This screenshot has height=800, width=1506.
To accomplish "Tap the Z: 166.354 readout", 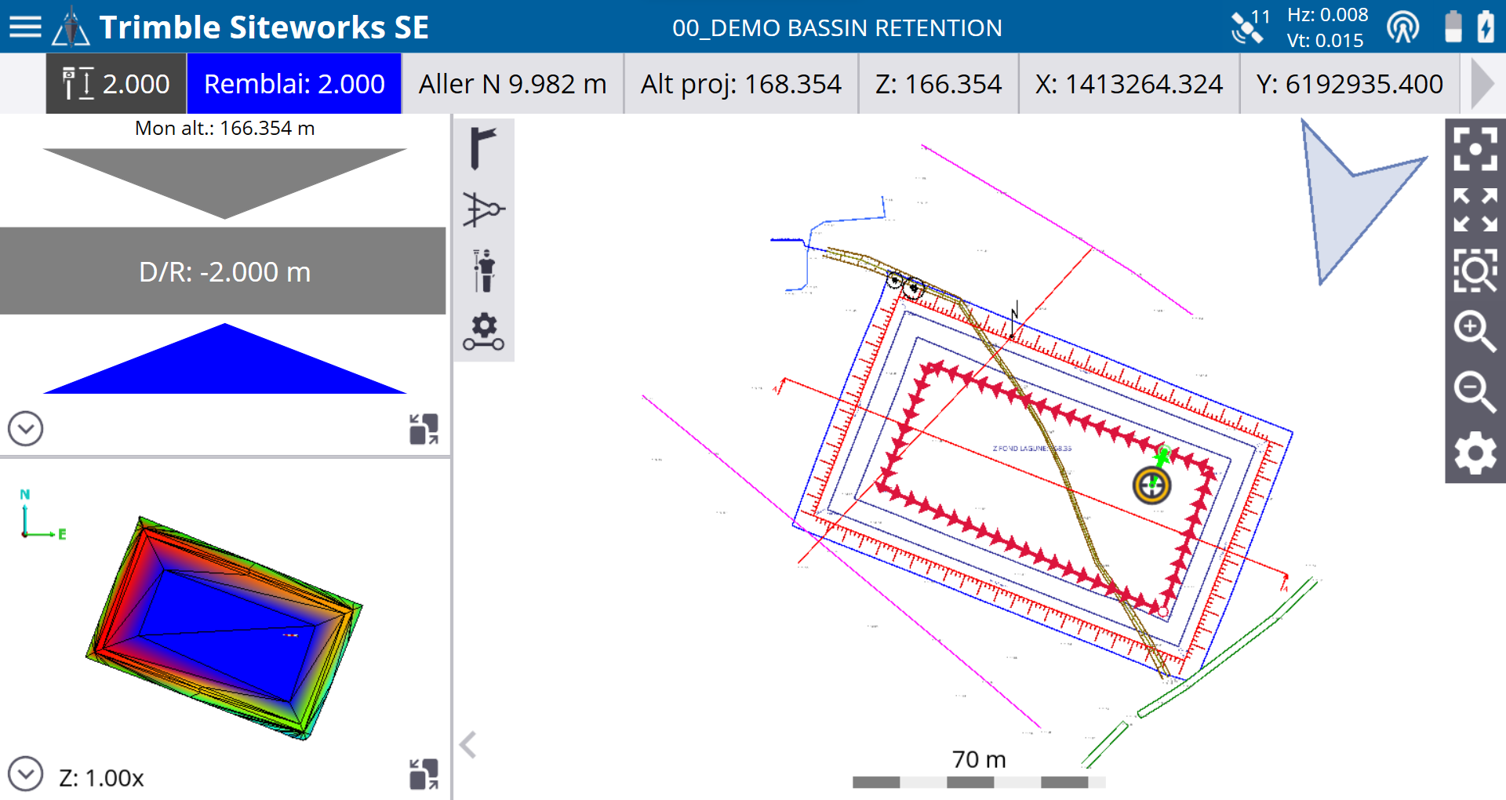I will tap(938, 83).
